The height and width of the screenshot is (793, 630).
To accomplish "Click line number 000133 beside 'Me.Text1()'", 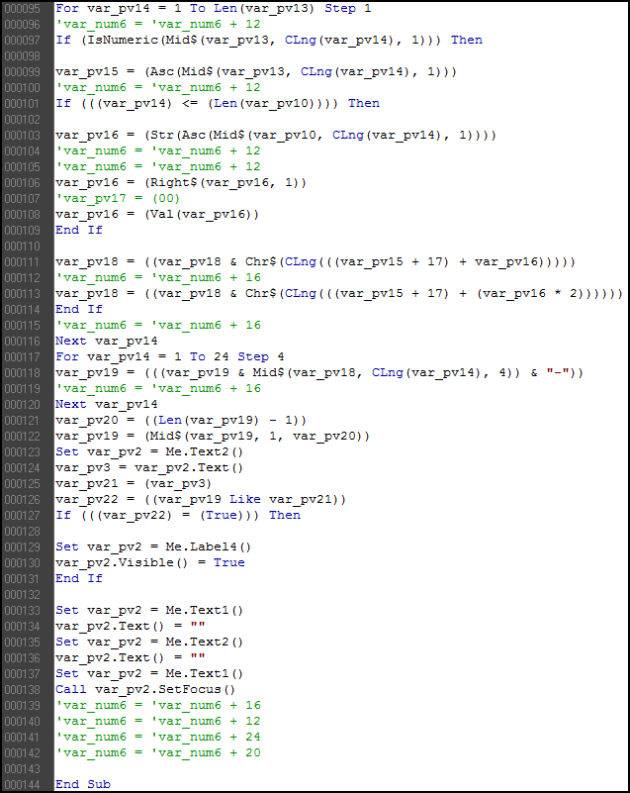I will pos(22,611).
